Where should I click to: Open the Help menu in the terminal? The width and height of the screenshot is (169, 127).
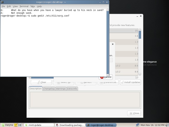[39, 6]
